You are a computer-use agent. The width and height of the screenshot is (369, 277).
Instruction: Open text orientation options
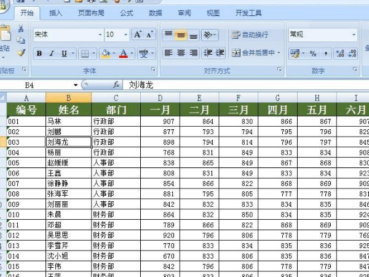click(x=210, y=34)
